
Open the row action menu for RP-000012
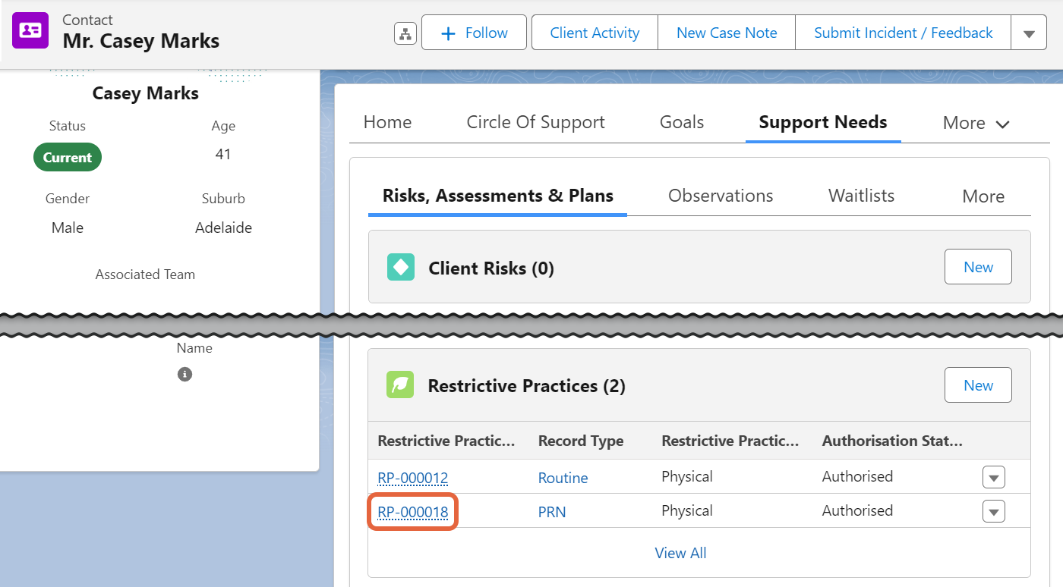[993, 477]
